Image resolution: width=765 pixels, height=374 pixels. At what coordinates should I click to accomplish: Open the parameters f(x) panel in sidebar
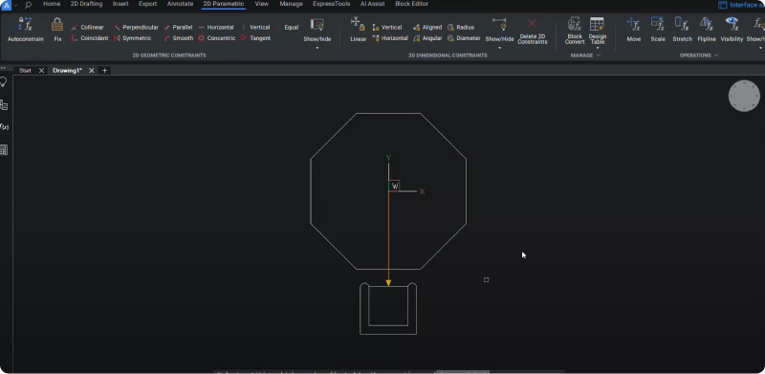(x=4, y=127)
